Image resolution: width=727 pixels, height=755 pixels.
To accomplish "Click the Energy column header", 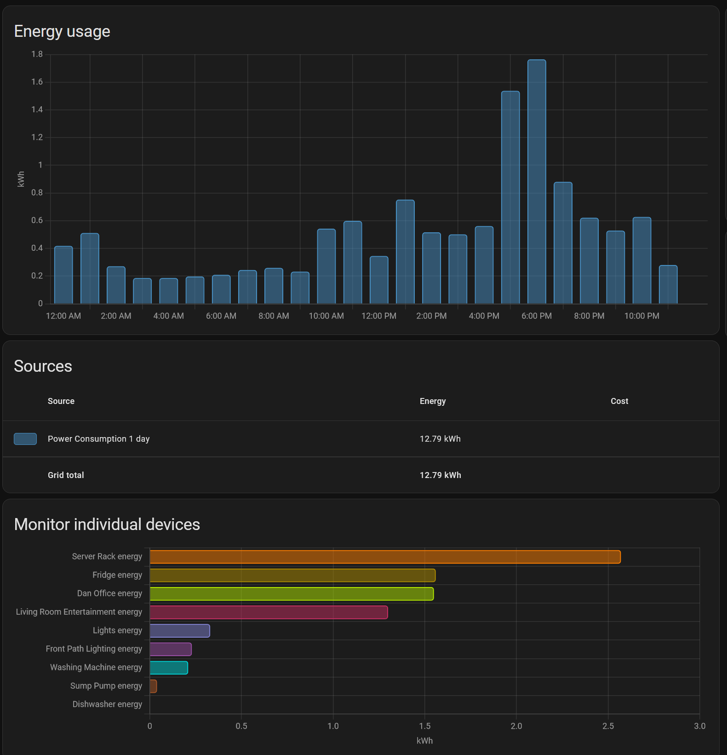I will coord(433,401).
